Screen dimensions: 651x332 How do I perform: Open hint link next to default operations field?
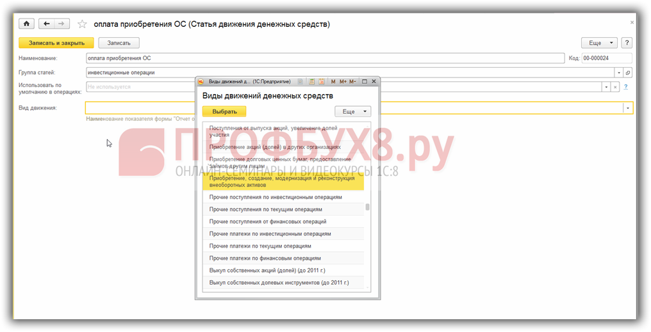pos(625,87)
